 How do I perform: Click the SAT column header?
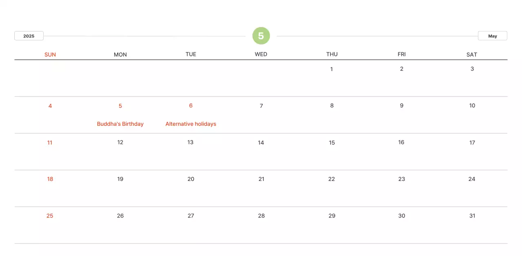click(x=472, y=54)
